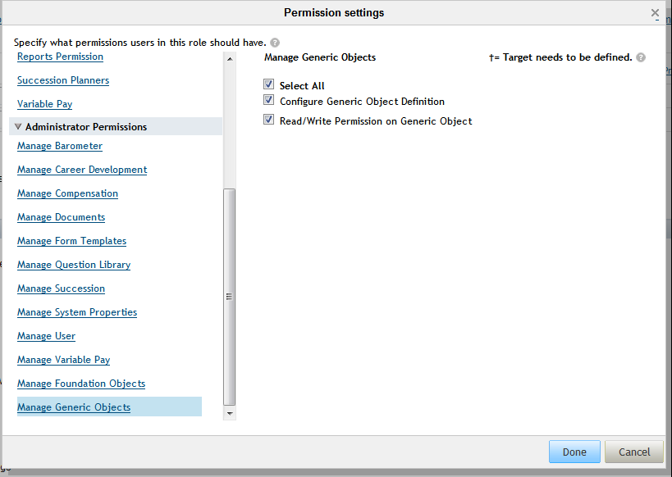Collapse the Administrator Permissions section
The width and height of the screenshot is (672, 477).
(18, 127)
